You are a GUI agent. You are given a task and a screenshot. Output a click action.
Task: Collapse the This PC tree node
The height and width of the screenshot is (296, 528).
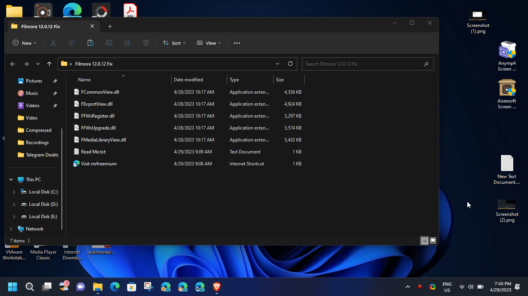click(x=11, y=180)
